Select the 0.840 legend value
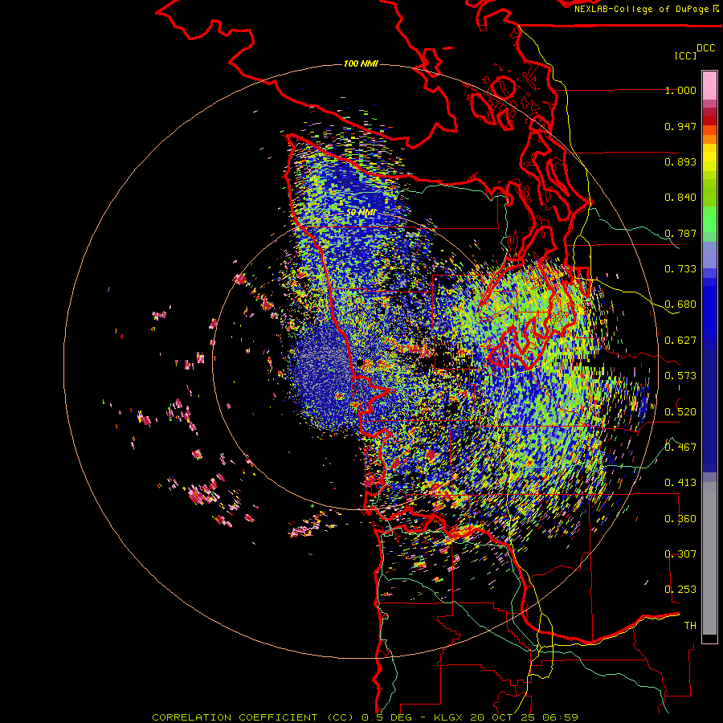The image size is (723, 723). [x=680, y=198]
